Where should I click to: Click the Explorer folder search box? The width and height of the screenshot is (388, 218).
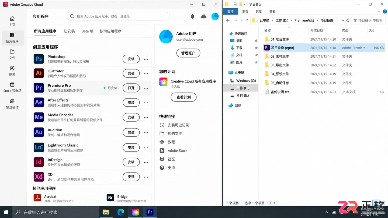(x=368, y=20)
